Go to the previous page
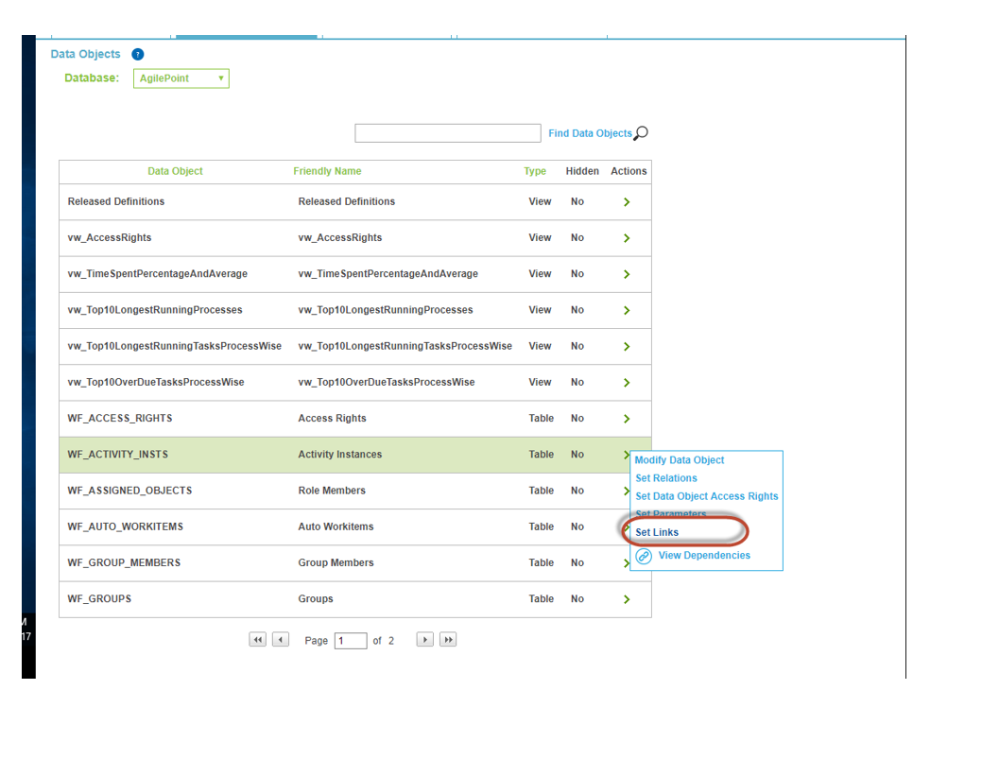This screenshot has height=759, width=982. [281, 640]
